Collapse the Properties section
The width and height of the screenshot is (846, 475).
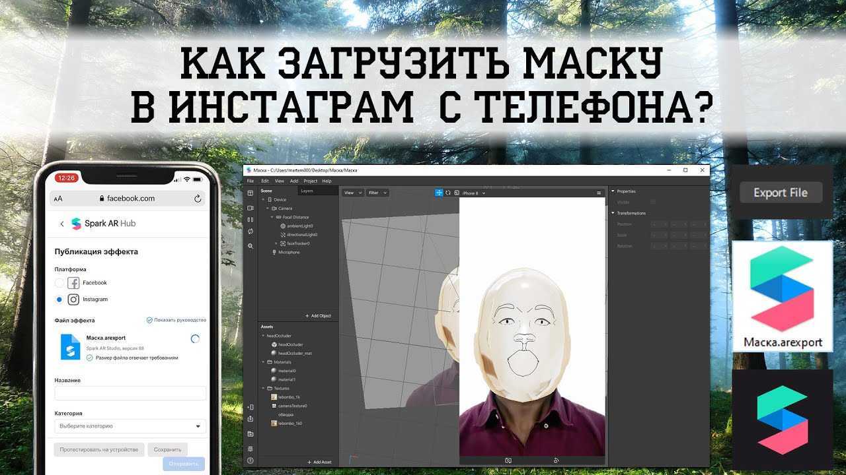tap(613, 191)
